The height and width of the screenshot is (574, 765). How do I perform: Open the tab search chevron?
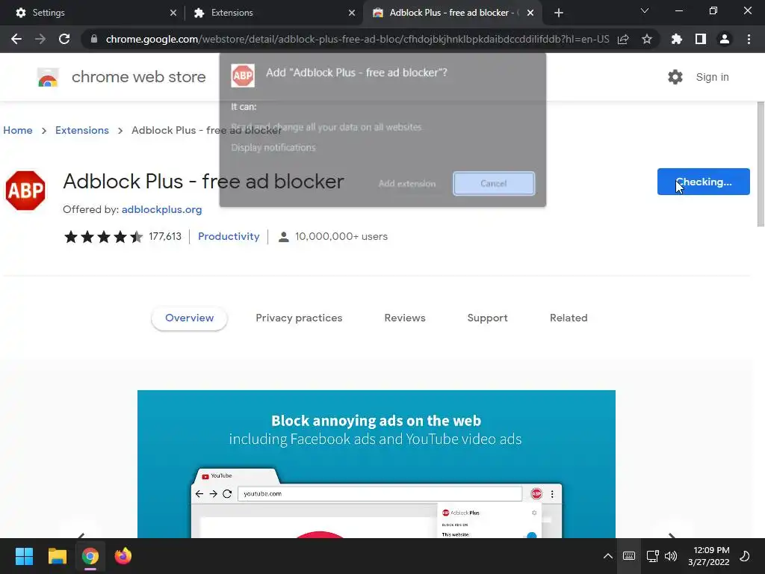[645, 10]
